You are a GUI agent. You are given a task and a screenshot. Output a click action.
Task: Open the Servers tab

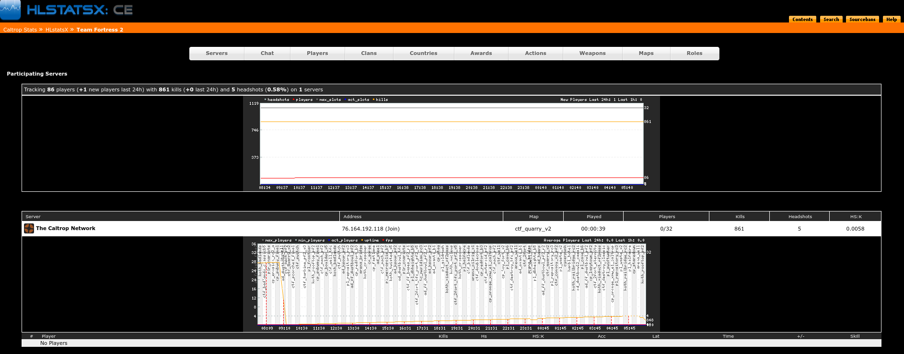coord(217,54)
